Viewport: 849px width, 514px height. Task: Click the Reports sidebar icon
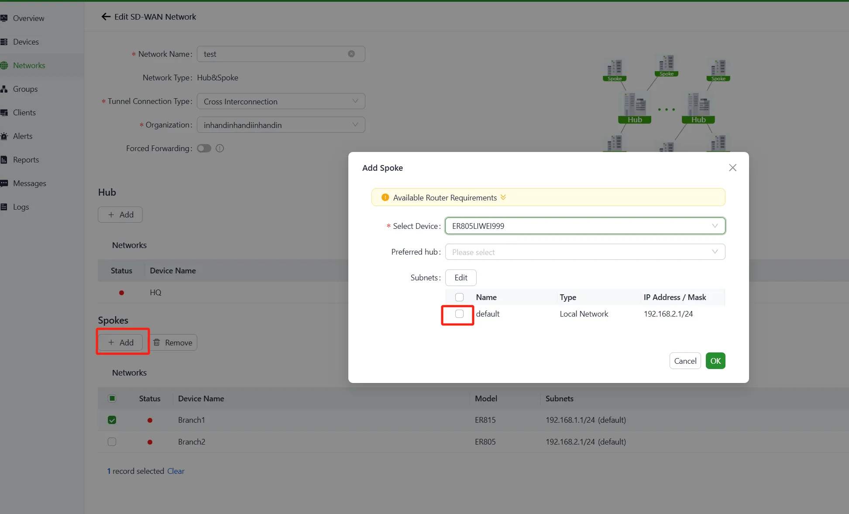tap(4, 159)
